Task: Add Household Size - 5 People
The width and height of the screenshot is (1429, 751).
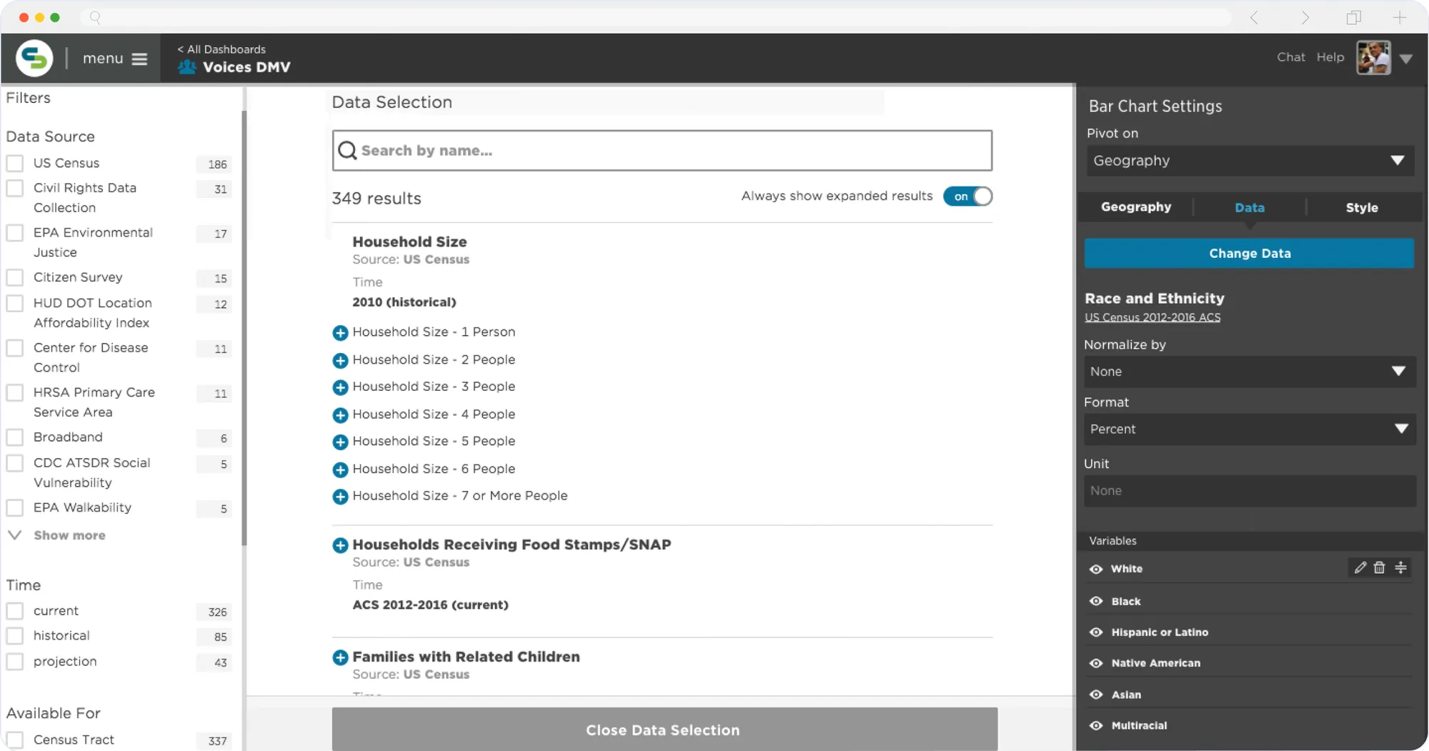Action: tap(340, 442)
